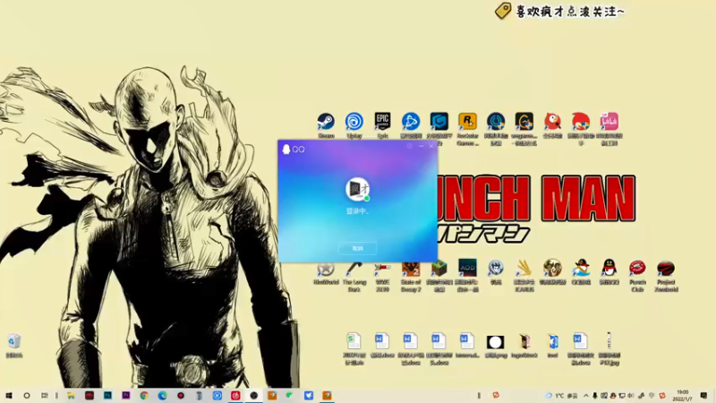Open the Windows Start menu
This screenshot has height=403, width=716.
[x=9, y=395]
